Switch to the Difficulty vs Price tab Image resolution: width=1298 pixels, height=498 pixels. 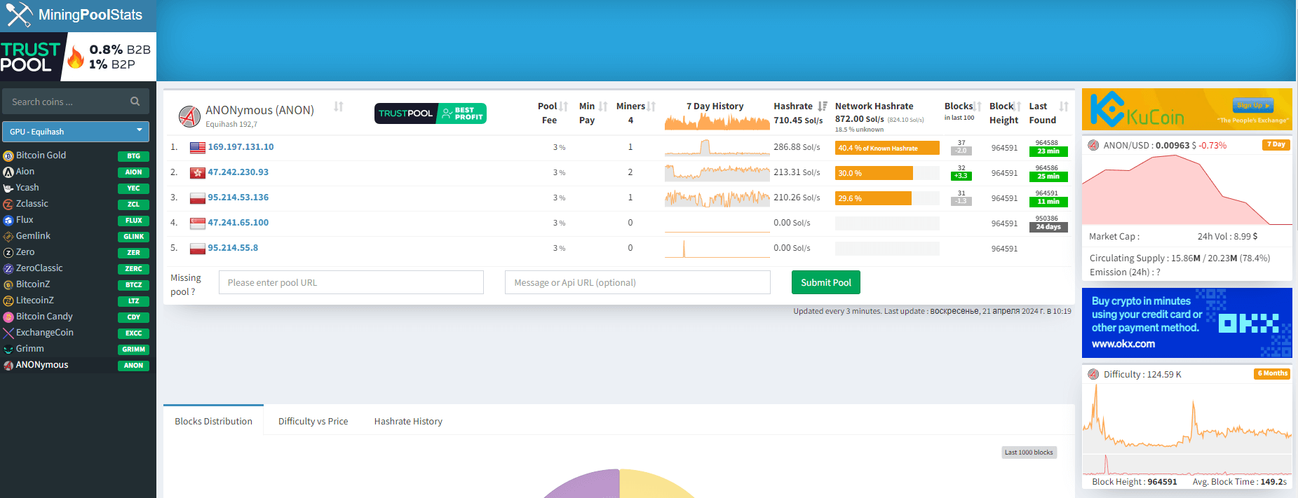tap(313, 421)
